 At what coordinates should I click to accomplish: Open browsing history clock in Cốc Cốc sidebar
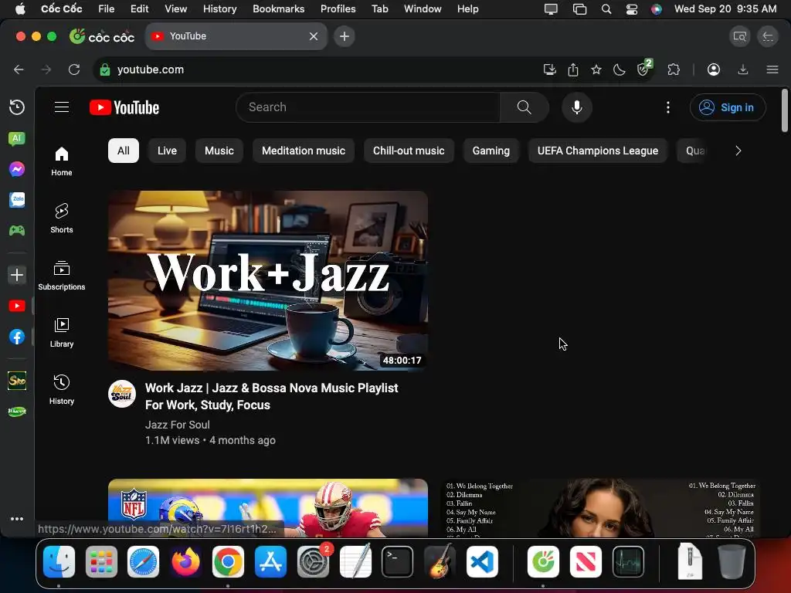[17, 107]
